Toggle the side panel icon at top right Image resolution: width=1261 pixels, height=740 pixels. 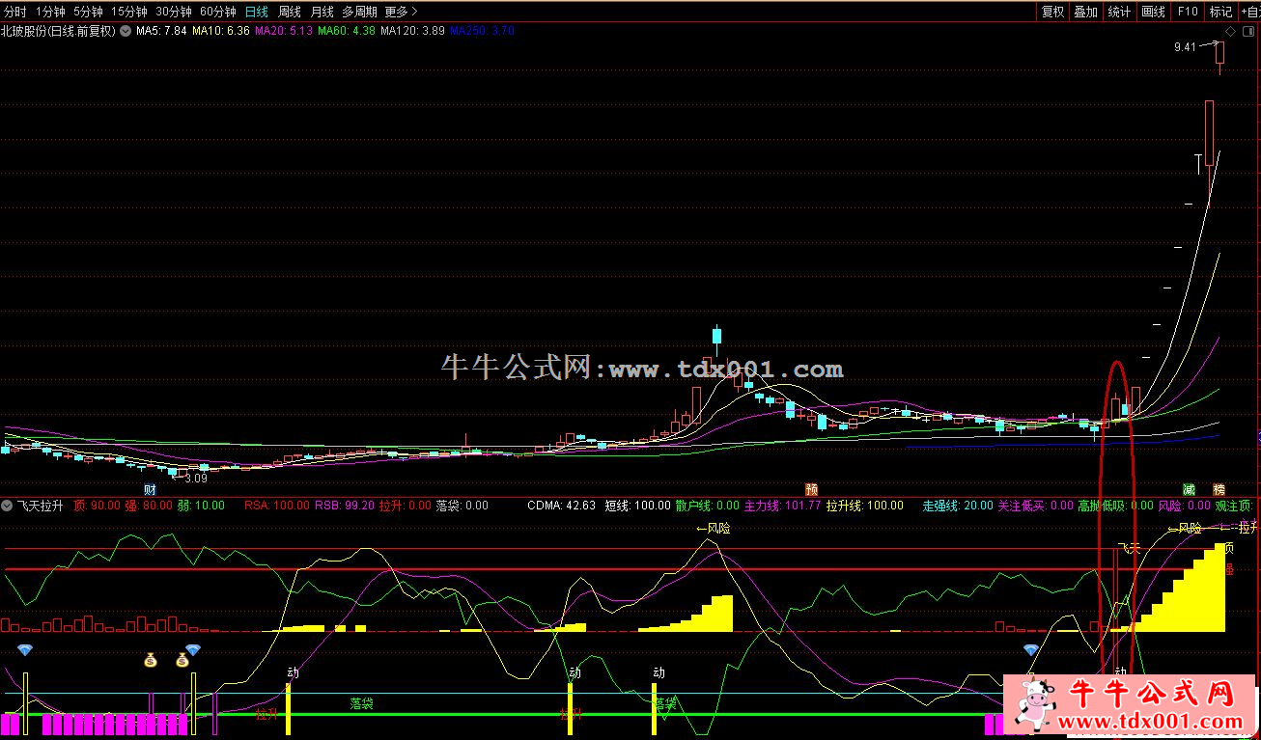point(1247,31)
